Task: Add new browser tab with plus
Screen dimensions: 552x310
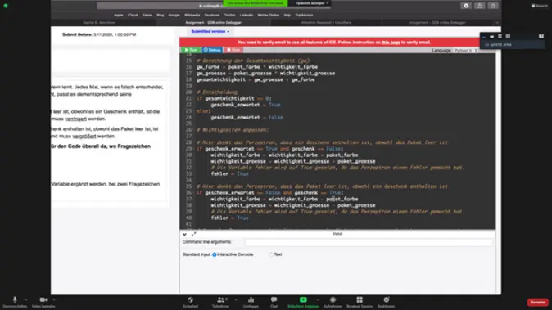Action: click(x=497, y=23)
